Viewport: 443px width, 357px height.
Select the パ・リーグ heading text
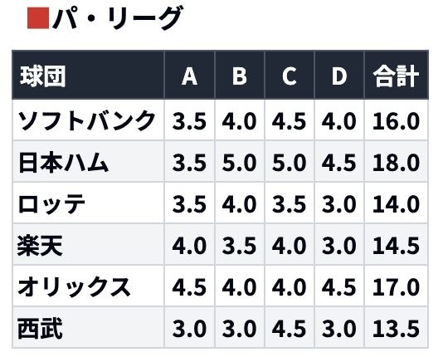coord(118,18)
